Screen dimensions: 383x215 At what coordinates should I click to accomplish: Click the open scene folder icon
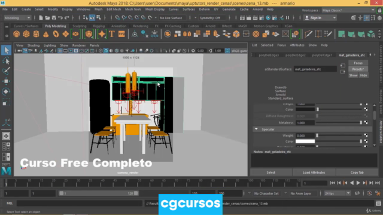click(47, 18)
